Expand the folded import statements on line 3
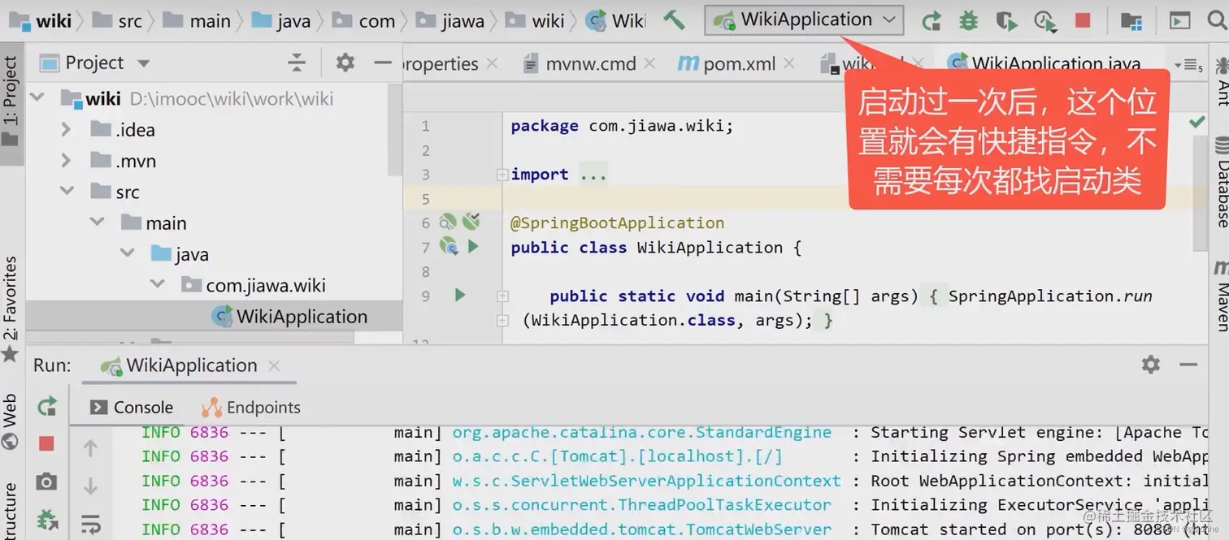 [x=502, y=174]
